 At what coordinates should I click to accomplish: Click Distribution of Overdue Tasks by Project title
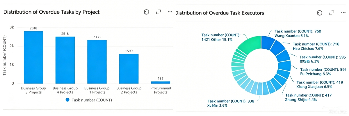pyautogui.click(x=51, y=12)
